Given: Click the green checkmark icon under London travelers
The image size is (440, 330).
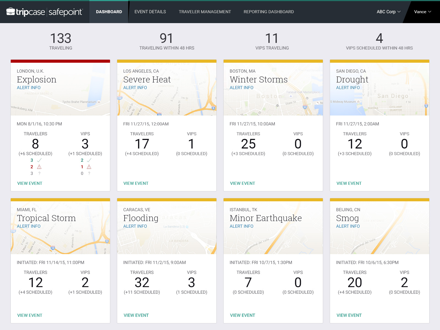Looking at the screenshot, I should coord(39,160).
